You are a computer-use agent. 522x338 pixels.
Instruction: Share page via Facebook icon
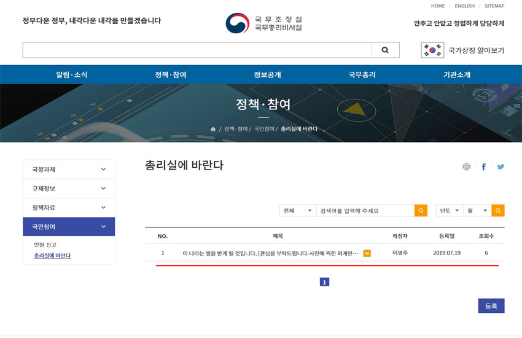(x=483, y=167)
